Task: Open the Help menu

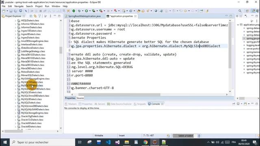Action: [65, 6]
